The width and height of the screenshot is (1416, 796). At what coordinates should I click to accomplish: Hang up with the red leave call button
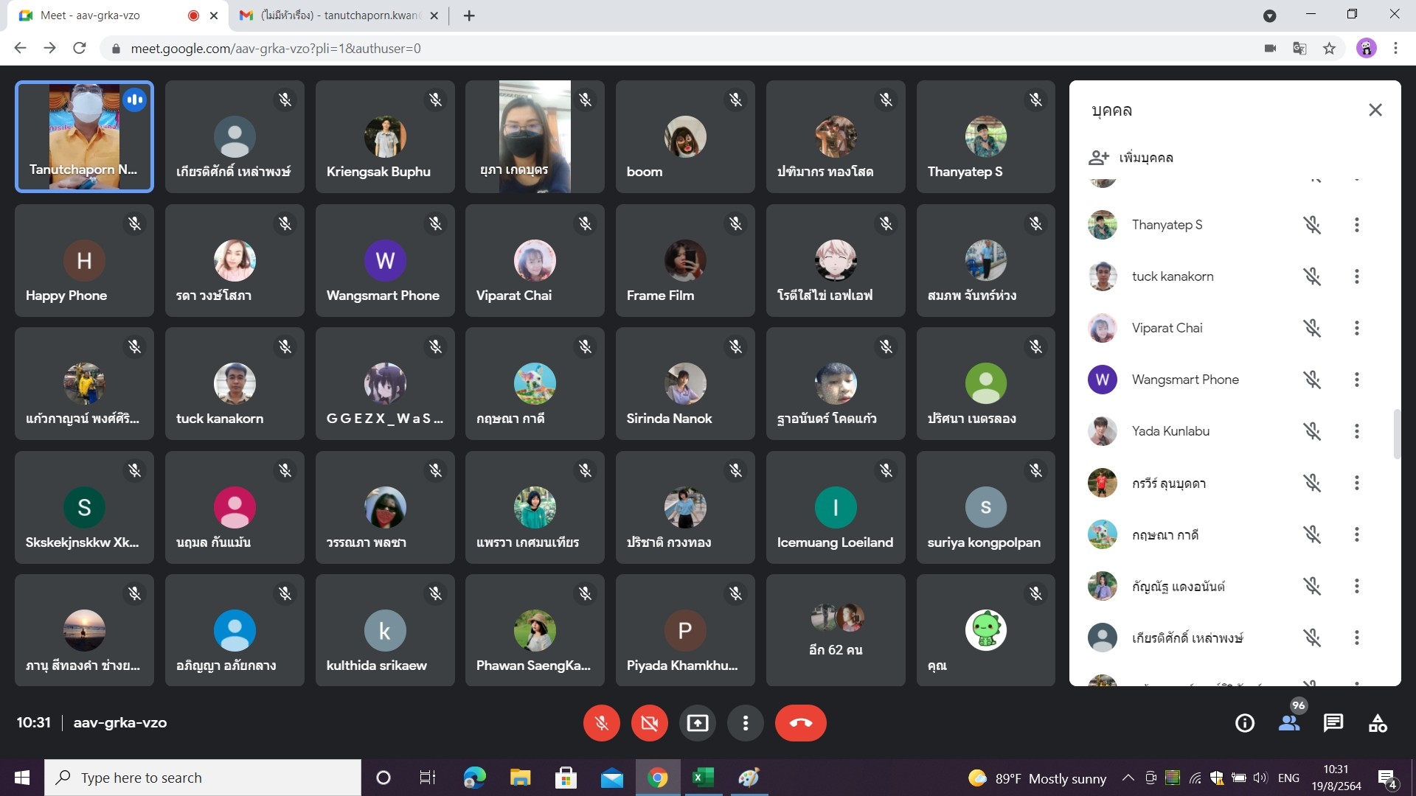800,723
